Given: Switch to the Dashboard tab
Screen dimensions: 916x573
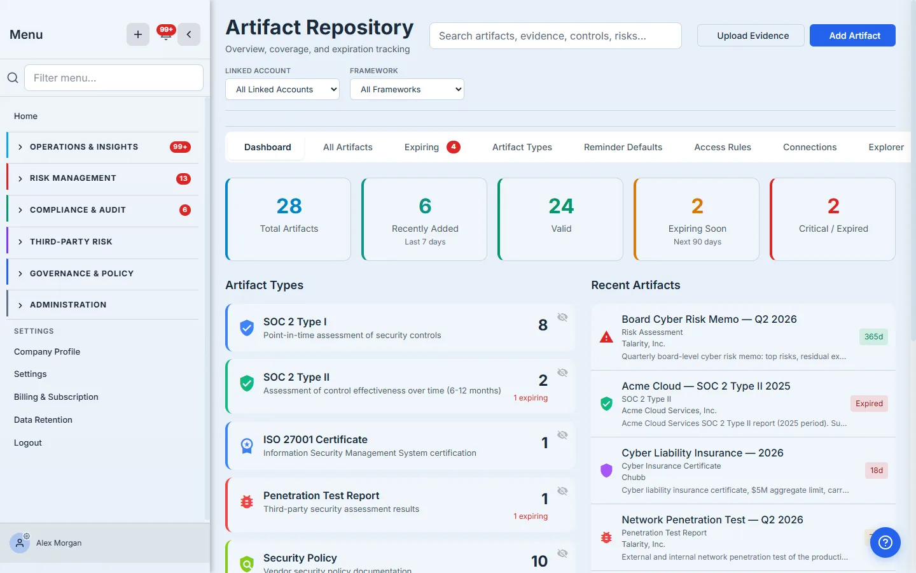Looking at the screenshot, I should tap(267, 147).
